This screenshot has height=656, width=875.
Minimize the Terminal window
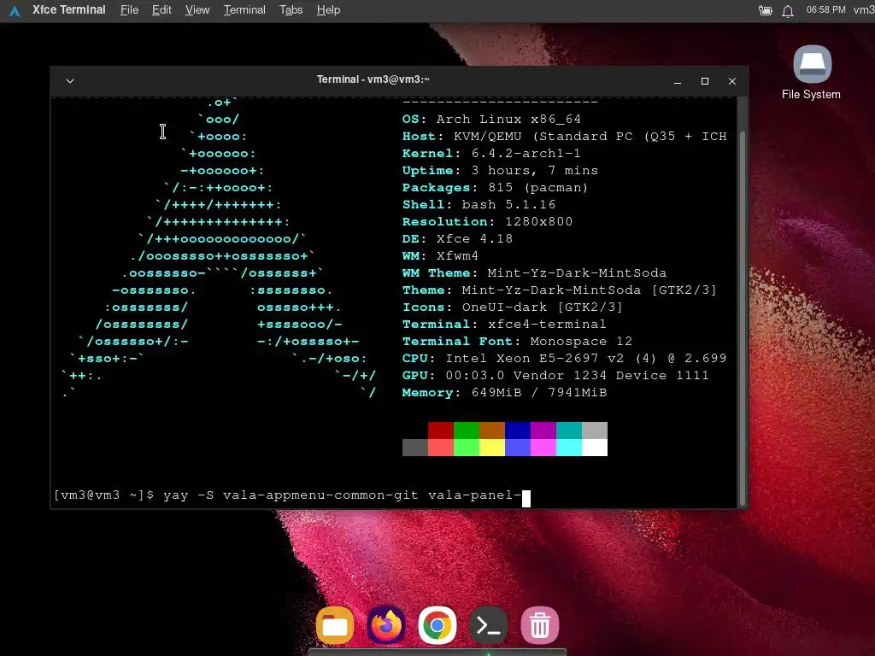pos(678,81)
